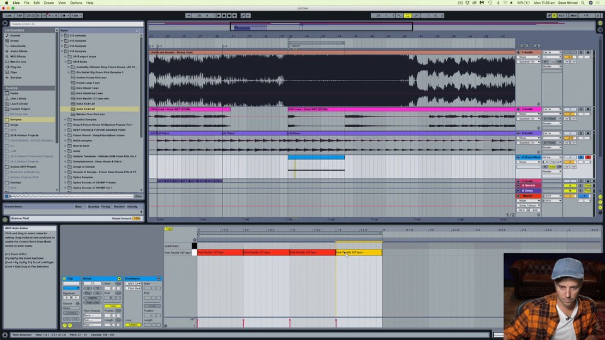
Task: Click the Hot-Swap Groove button
Action: [x=78, y=303]
